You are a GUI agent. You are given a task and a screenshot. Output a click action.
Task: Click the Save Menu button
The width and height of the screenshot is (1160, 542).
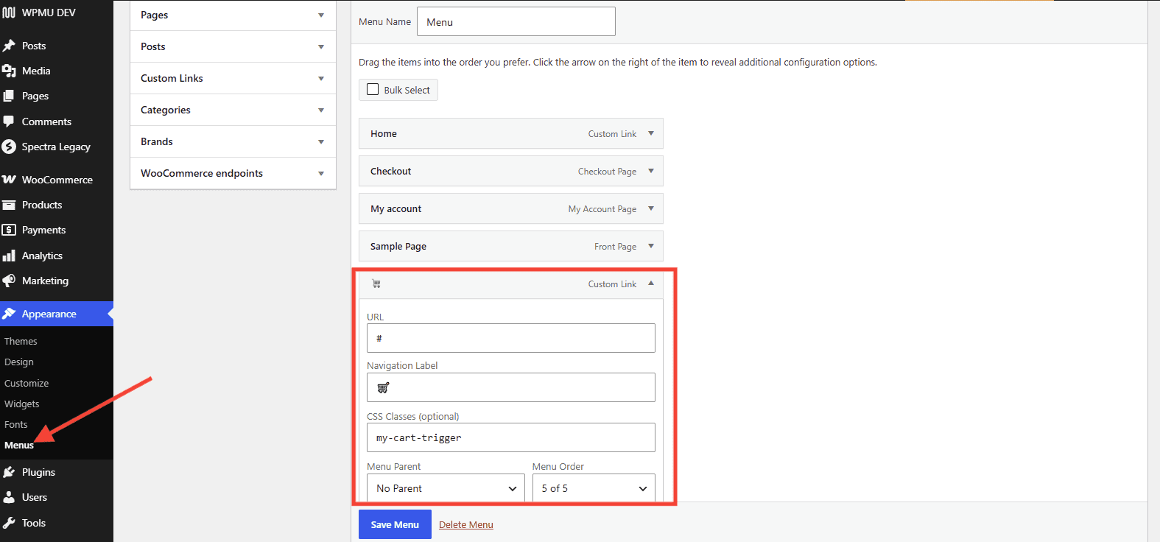coord(395,524)
